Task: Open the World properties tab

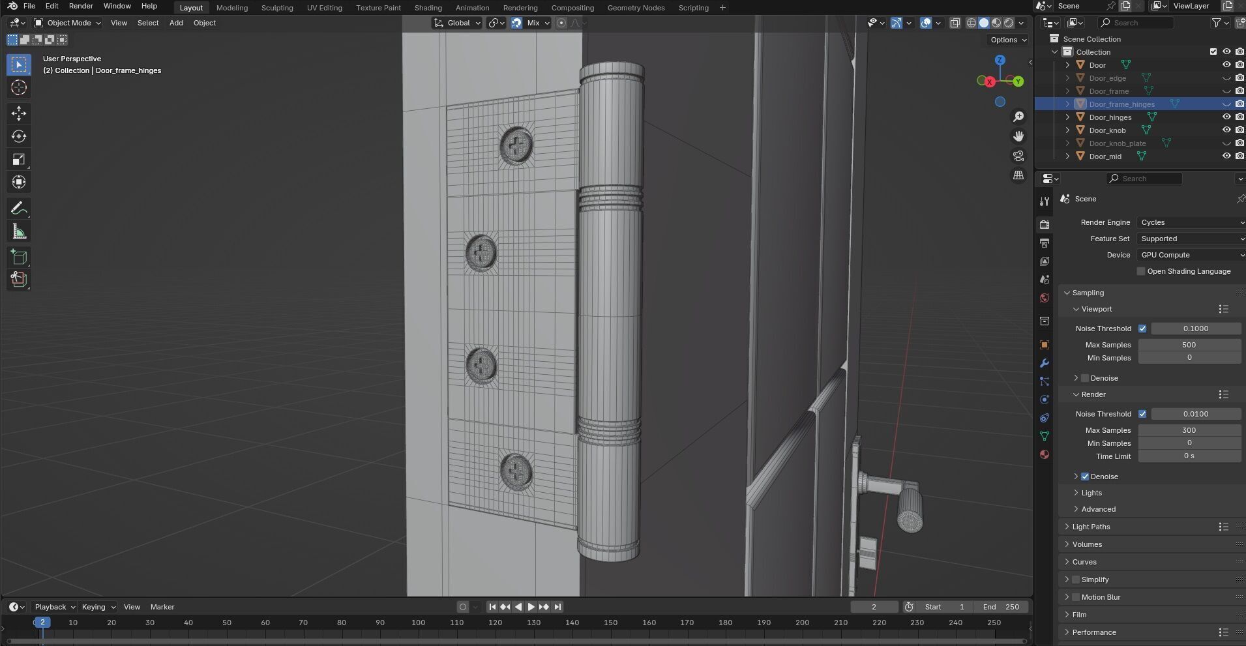Action: 1045,298
